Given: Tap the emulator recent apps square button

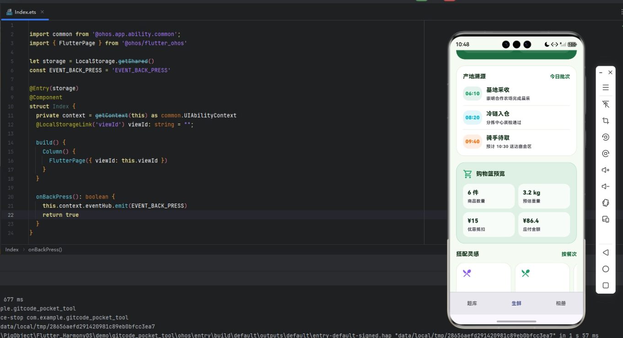Looking at the screenshot, I should coord(606,285).
